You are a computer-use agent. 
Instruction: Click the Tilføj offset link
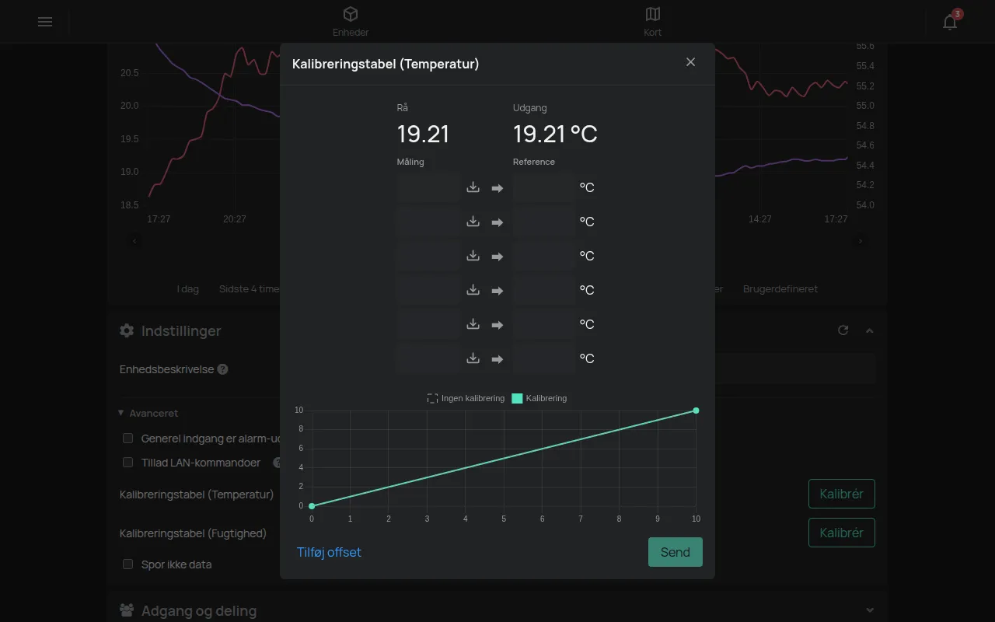pyautogui.click(x=329, y=552)
